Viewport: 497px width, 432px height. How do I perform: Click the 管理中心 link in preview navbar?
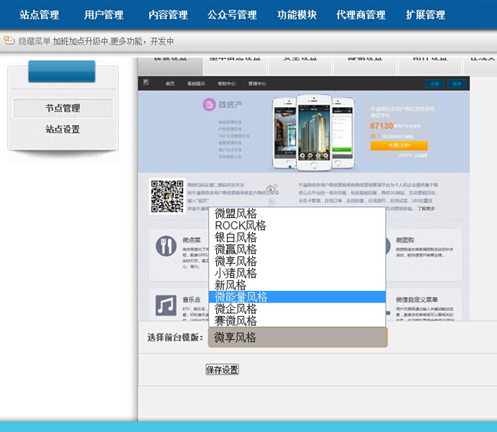257,84
